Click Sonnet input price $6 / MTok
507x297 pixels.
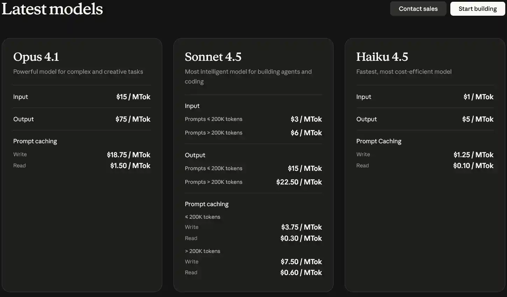(x=306, y=133)
